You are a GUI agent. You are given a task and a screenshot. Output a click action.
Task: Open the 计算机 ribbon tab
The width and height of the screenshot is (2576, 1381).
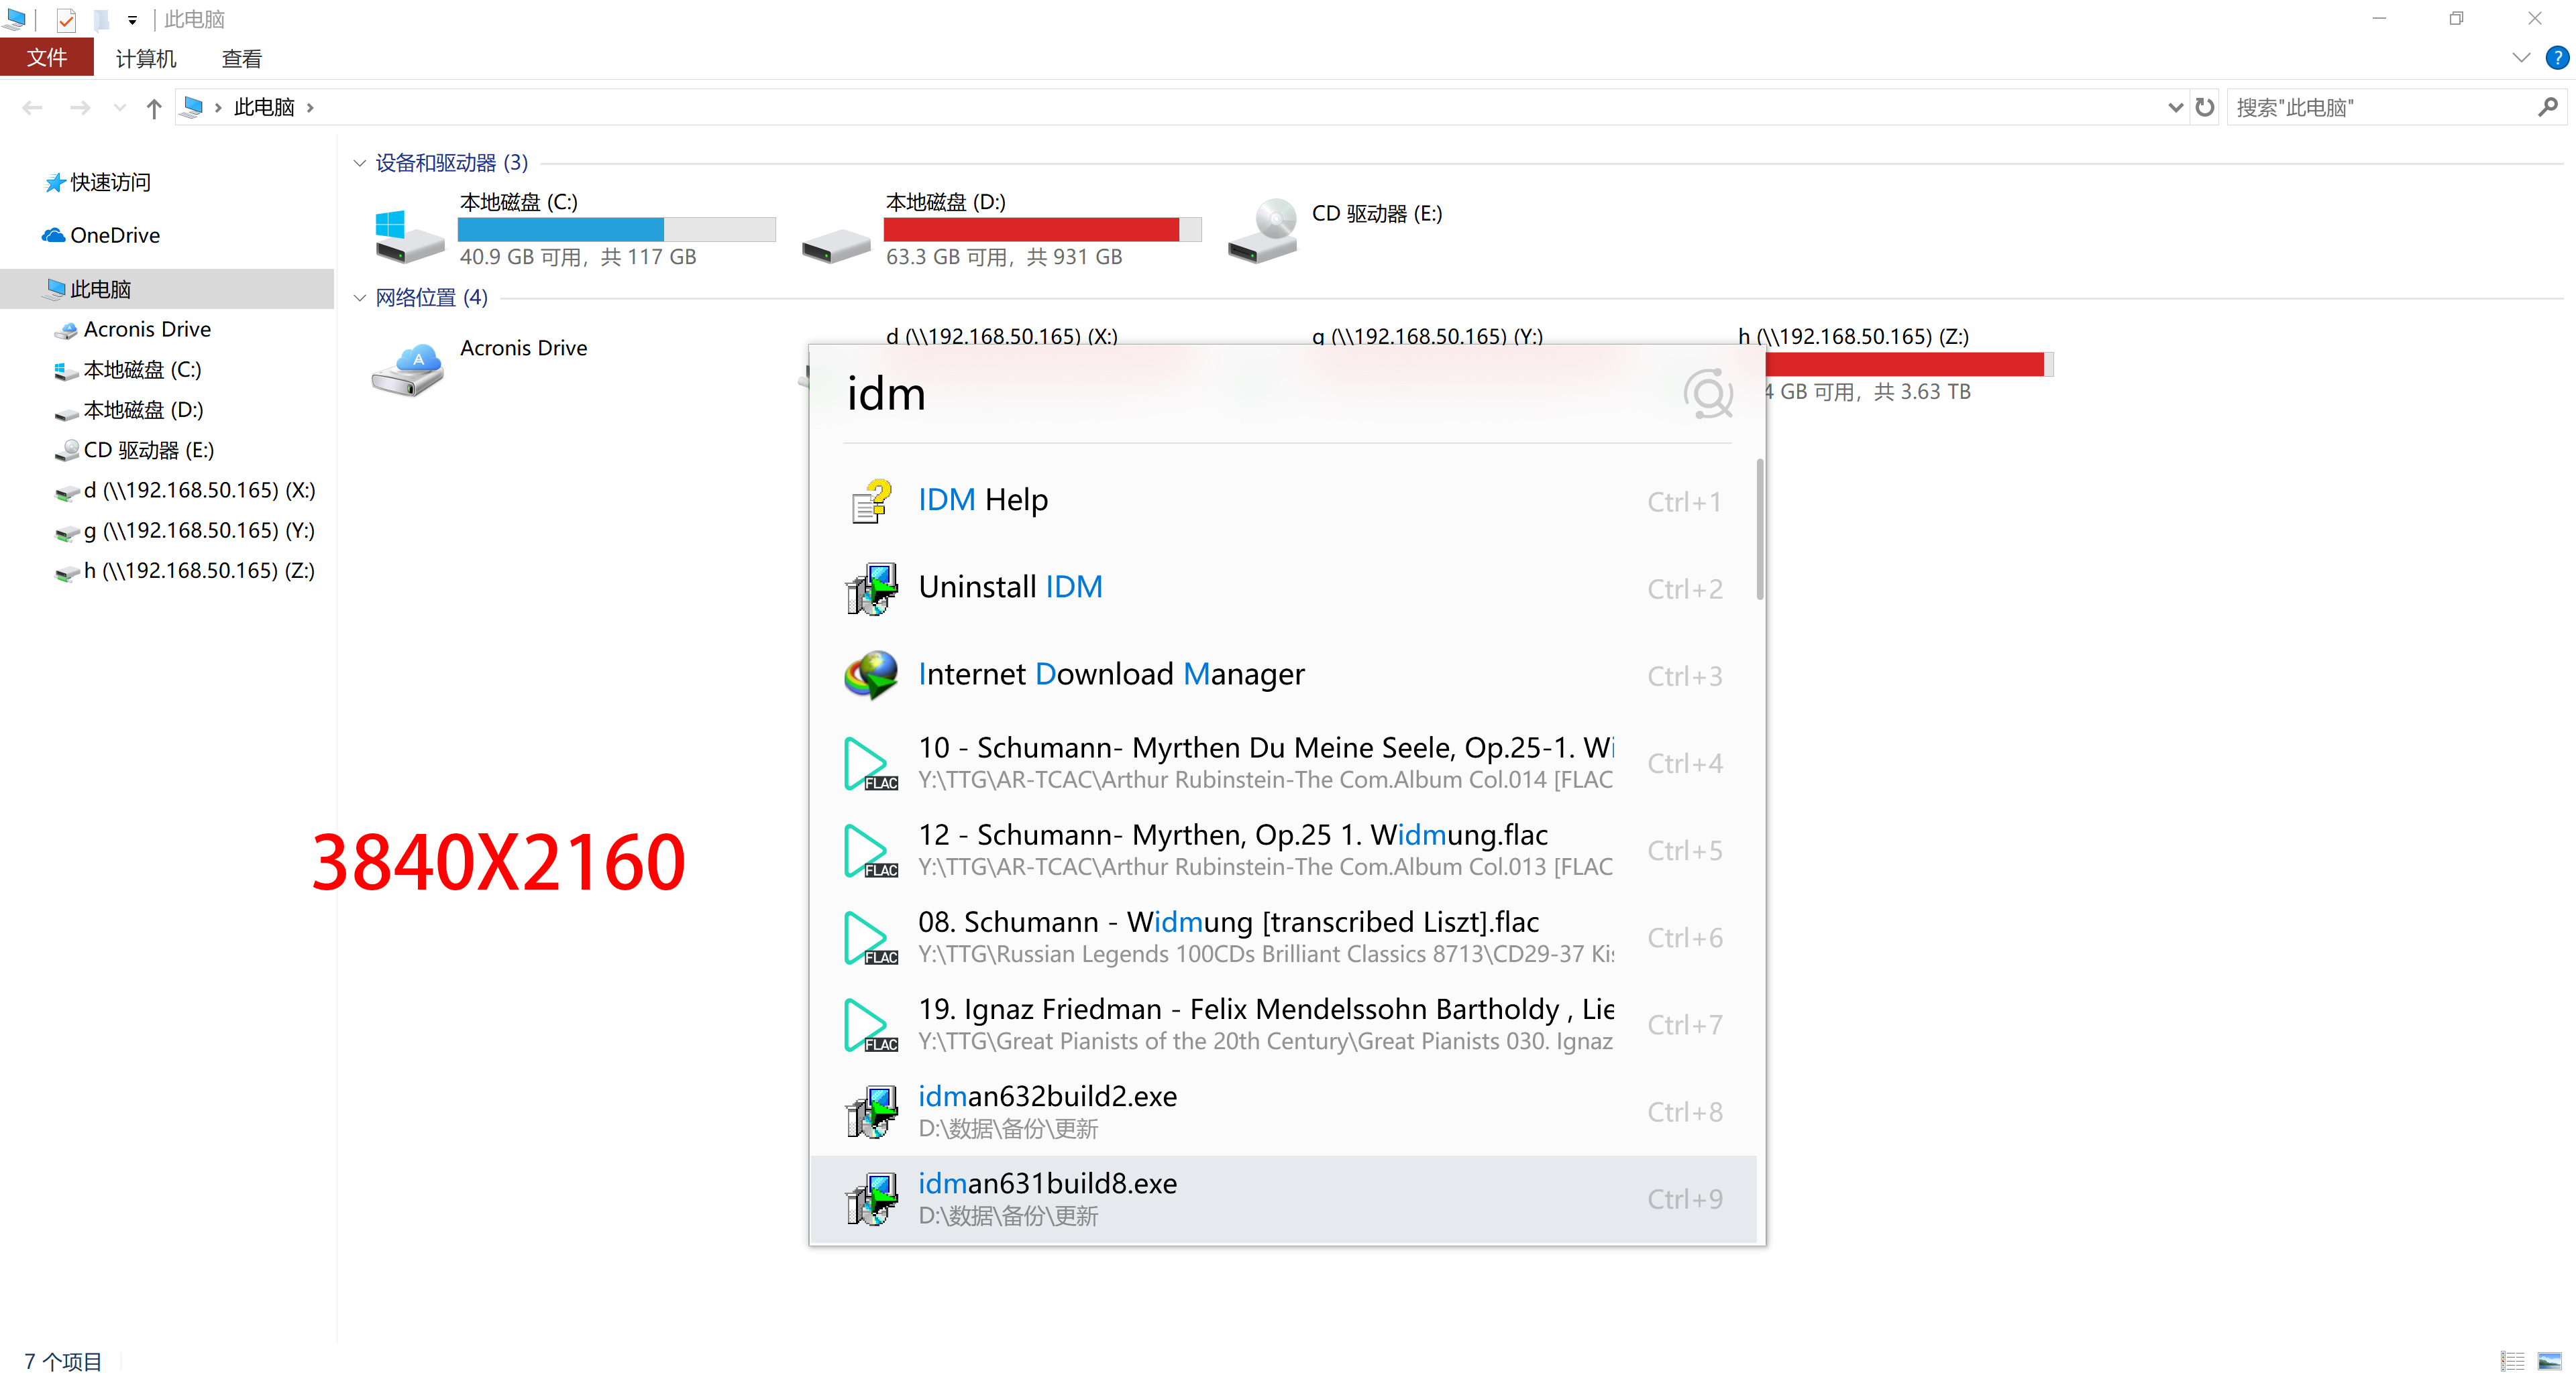[x=146, y=59]
